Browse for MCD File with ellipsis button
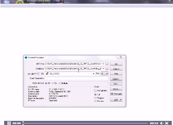This screenshot has height=125, width=173. coord(107,64)
